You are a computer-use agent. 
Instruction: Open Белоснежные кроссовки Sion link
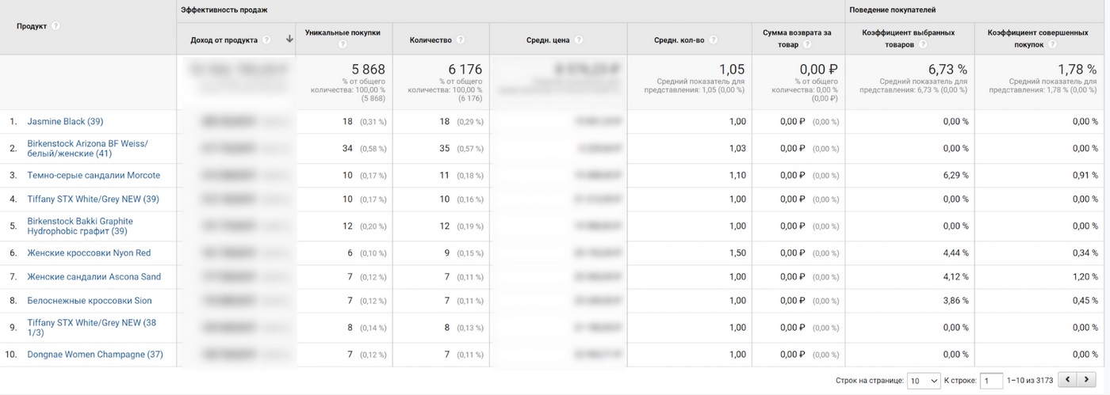click(90, 301)
